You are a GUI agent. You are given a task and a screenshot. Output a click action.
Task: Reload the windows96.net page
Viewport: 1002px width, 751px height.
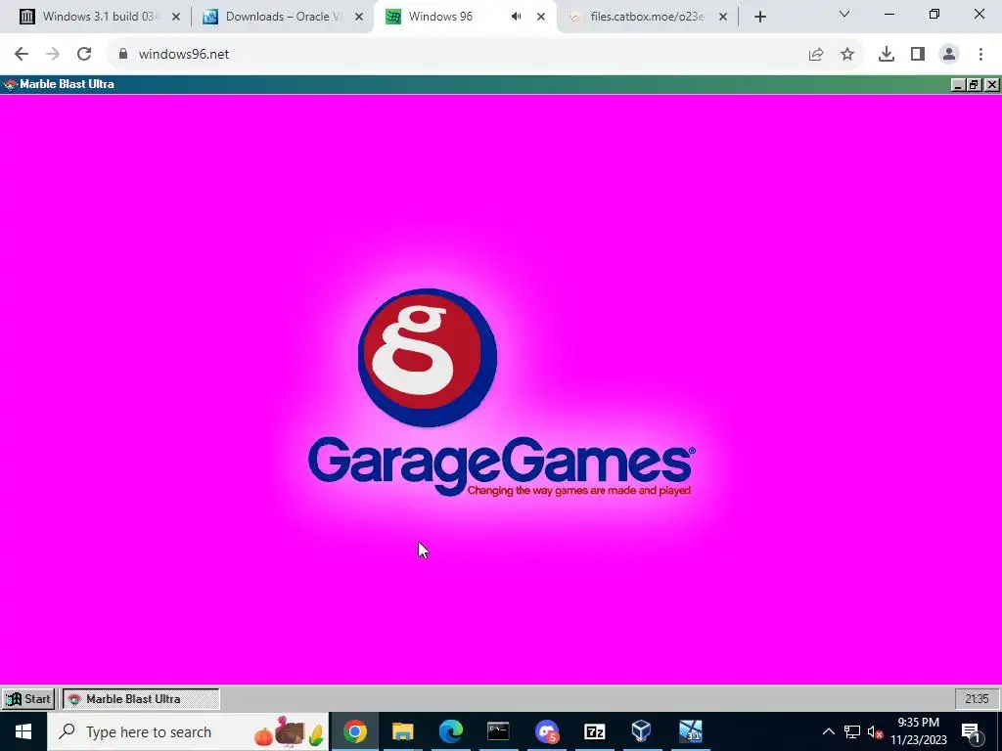coord(84,55)
